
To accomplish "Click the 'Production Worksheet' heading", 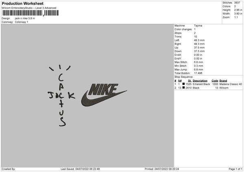I will 22,3.
